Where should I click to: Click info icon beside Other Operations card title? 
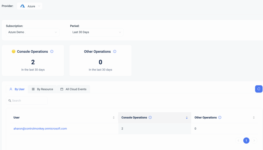(x=115, y=52)
